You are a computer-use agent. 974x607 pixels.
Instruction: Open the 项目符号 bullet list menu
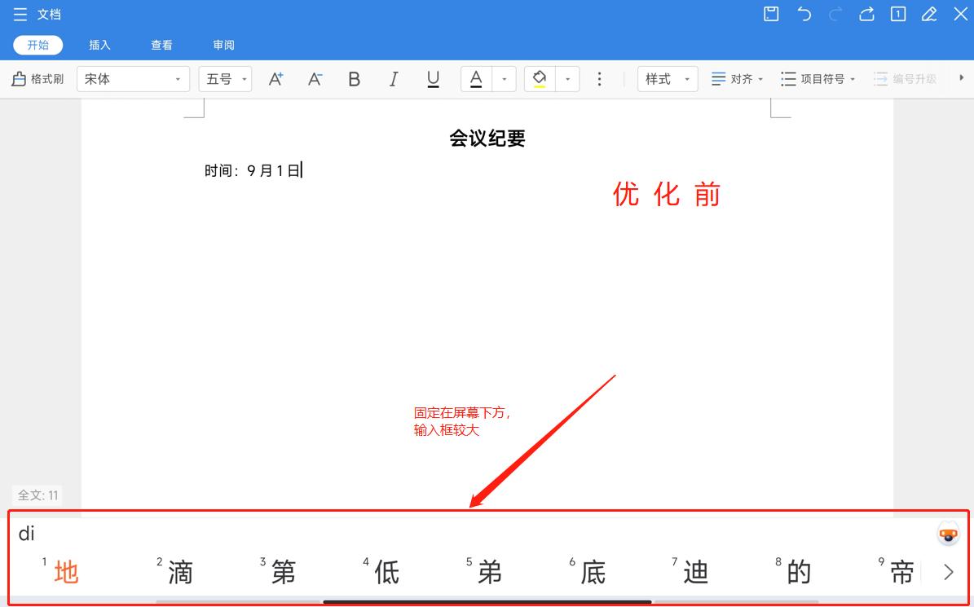[818, 78]
